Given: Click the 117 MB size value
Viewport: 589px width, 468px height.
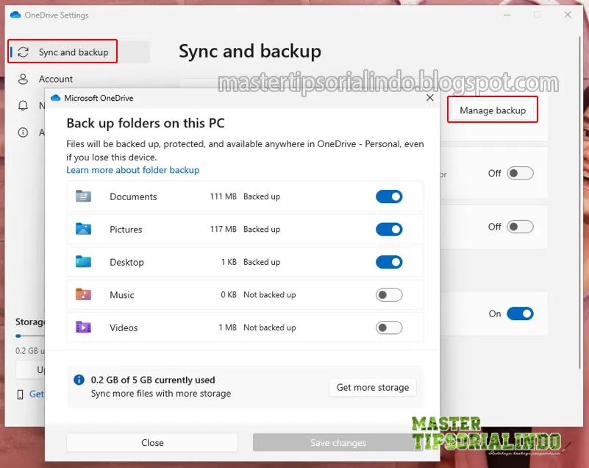Looking at the screenshot, I should (x=223, y=229).
